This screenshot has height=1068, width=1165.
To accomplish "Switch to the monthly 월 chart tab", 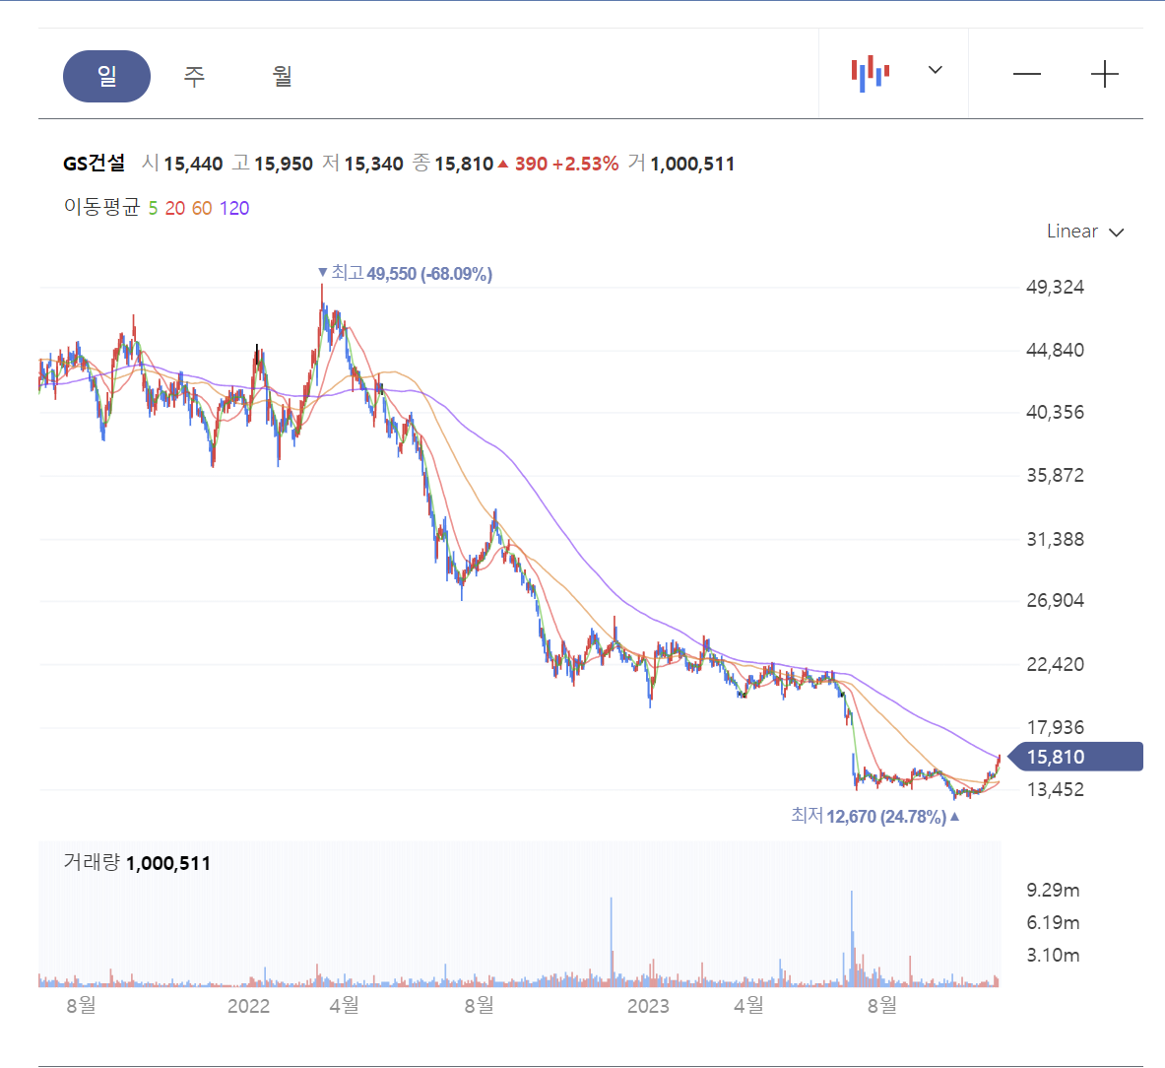I will 282,76.
